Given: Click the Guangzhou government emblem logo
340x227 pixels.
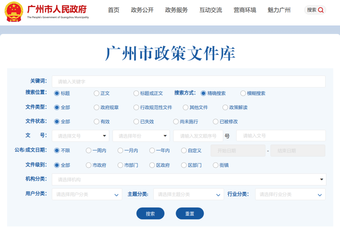Looking at the screenshot, I should pos(14,11).
